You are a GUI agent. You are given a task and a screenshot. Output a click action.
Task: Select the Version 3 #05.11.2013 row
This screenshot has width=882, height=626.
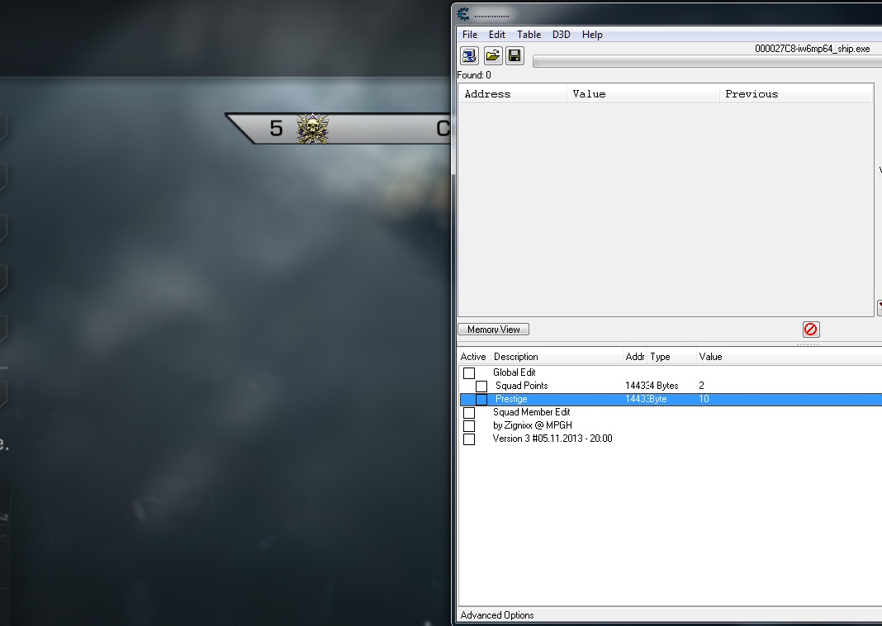click(x=552, y=439)
